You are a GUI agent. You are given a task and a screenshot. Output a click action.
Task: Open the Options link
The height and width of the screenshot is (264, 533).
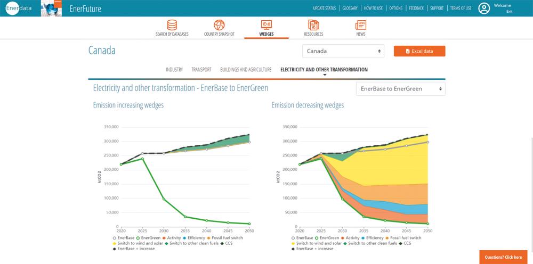396,8
